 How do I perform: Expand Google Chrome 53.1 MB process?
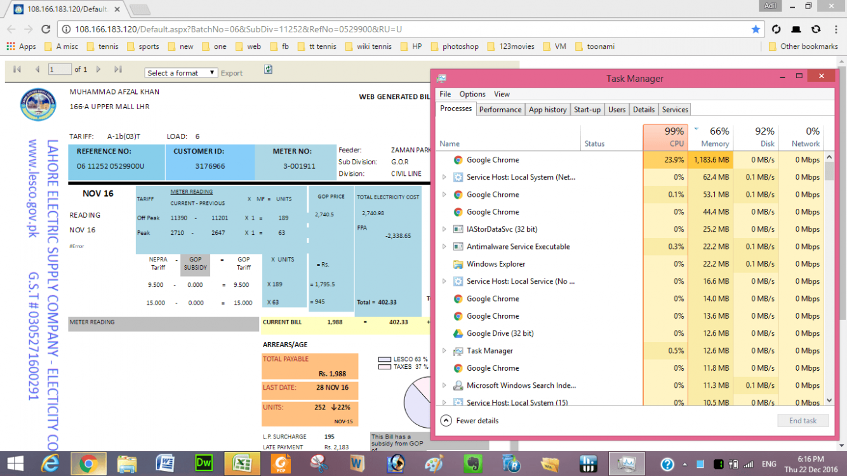444,194
